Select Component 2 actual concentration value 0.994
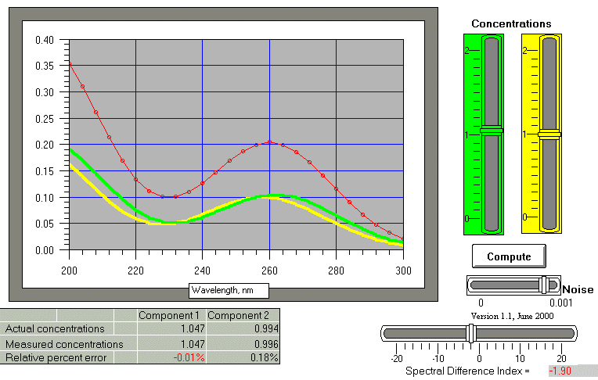The height and width of the screenshot is (380, 598). pos(243,329)
